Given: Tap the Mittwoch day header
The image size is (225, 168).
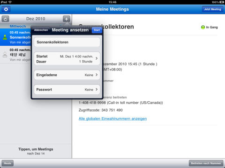Looking at the screenshot, I should (18, 26).
